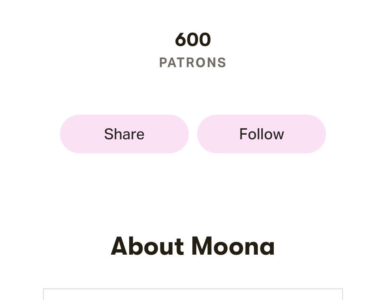Click the word Share
This screenshot has height=300, width=386.
[x=124, y=134]
